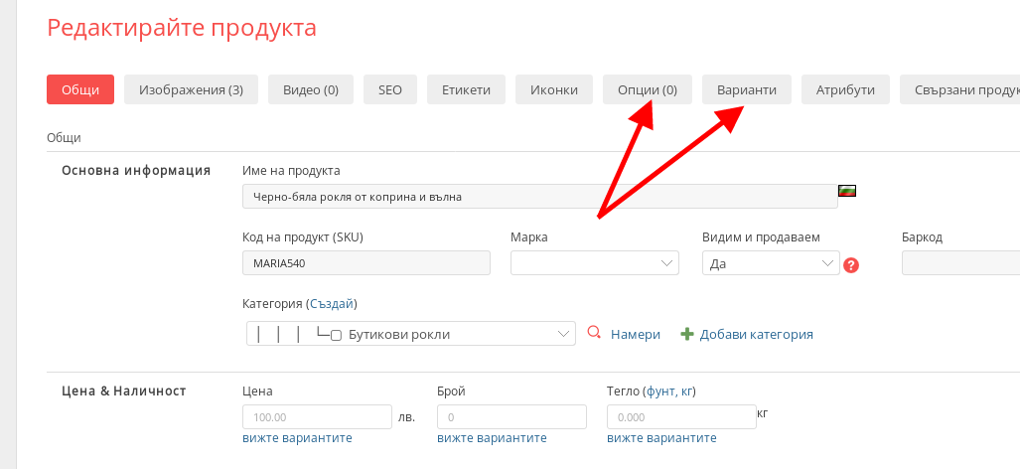Click the Създай category link

coord(331,304)
